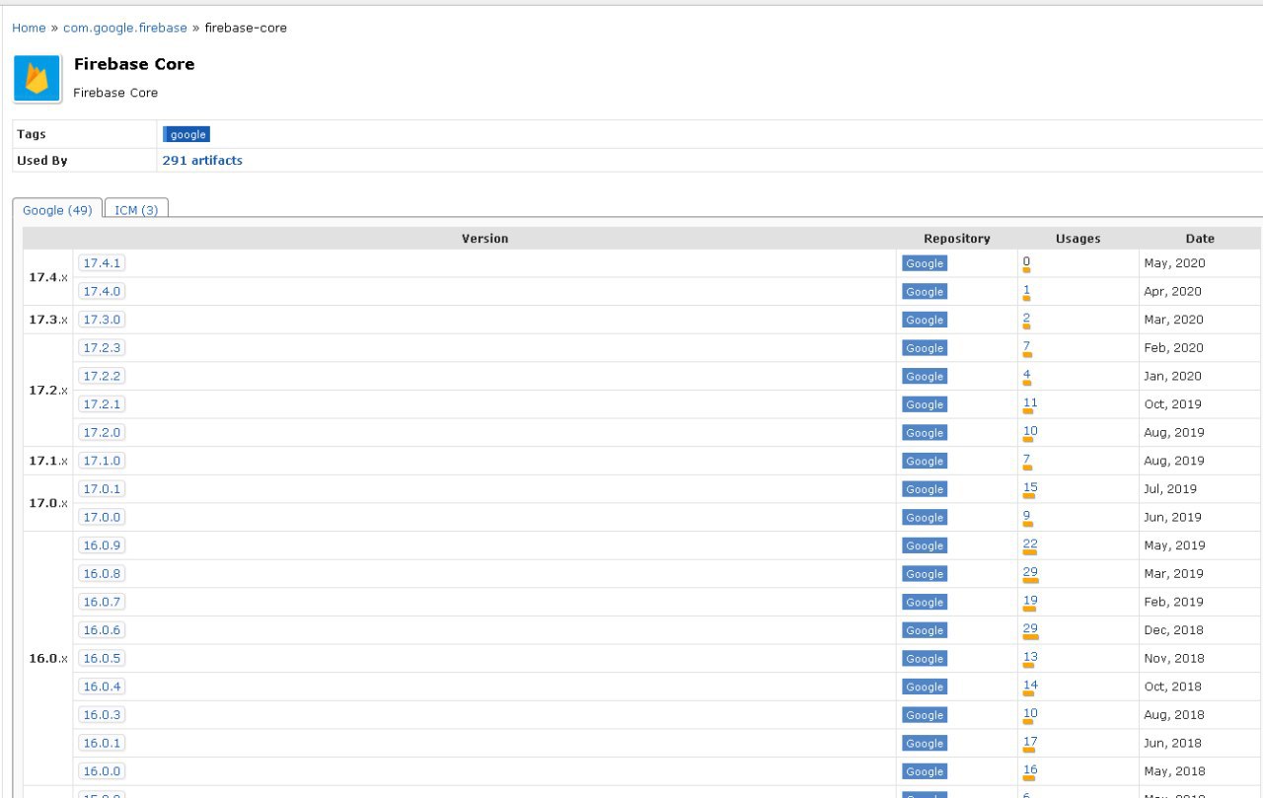Open version 16.0.3

click(x=102, y=715)
